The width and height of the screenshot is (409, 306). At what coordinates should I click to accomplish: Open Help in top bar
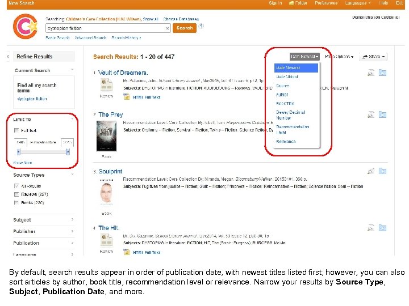[x=383, y=3]
